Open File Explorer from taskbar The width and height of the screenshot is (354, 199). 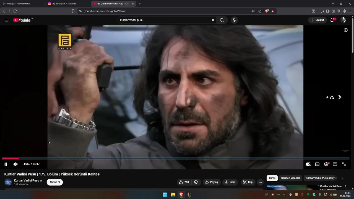coord(173,195)
